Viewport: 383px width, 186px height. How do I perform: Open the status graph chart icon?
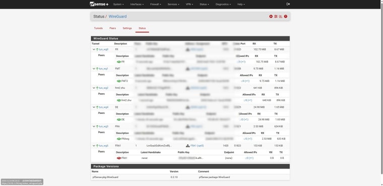[281, 16]
